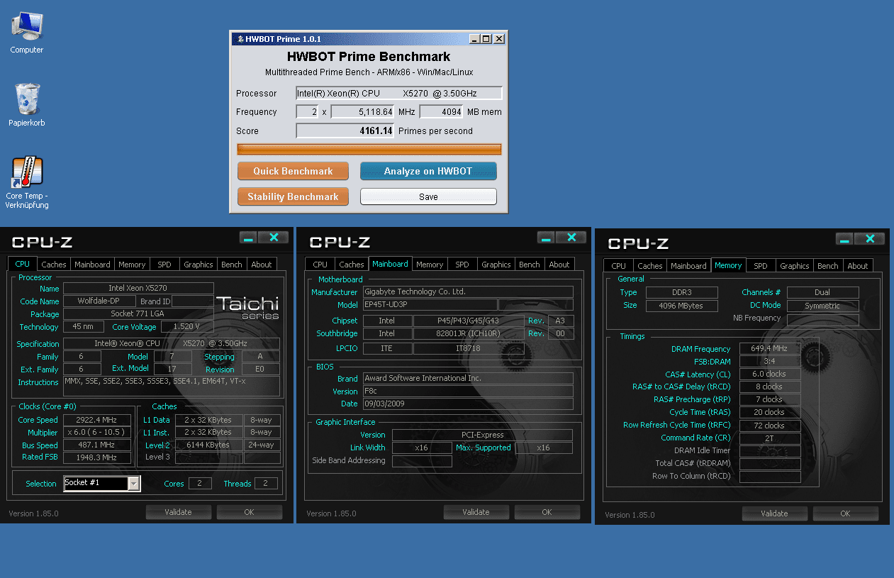Open the Papierkorb recycle bin icon
The image size is (894, 578).
click(x=27, y=105)
